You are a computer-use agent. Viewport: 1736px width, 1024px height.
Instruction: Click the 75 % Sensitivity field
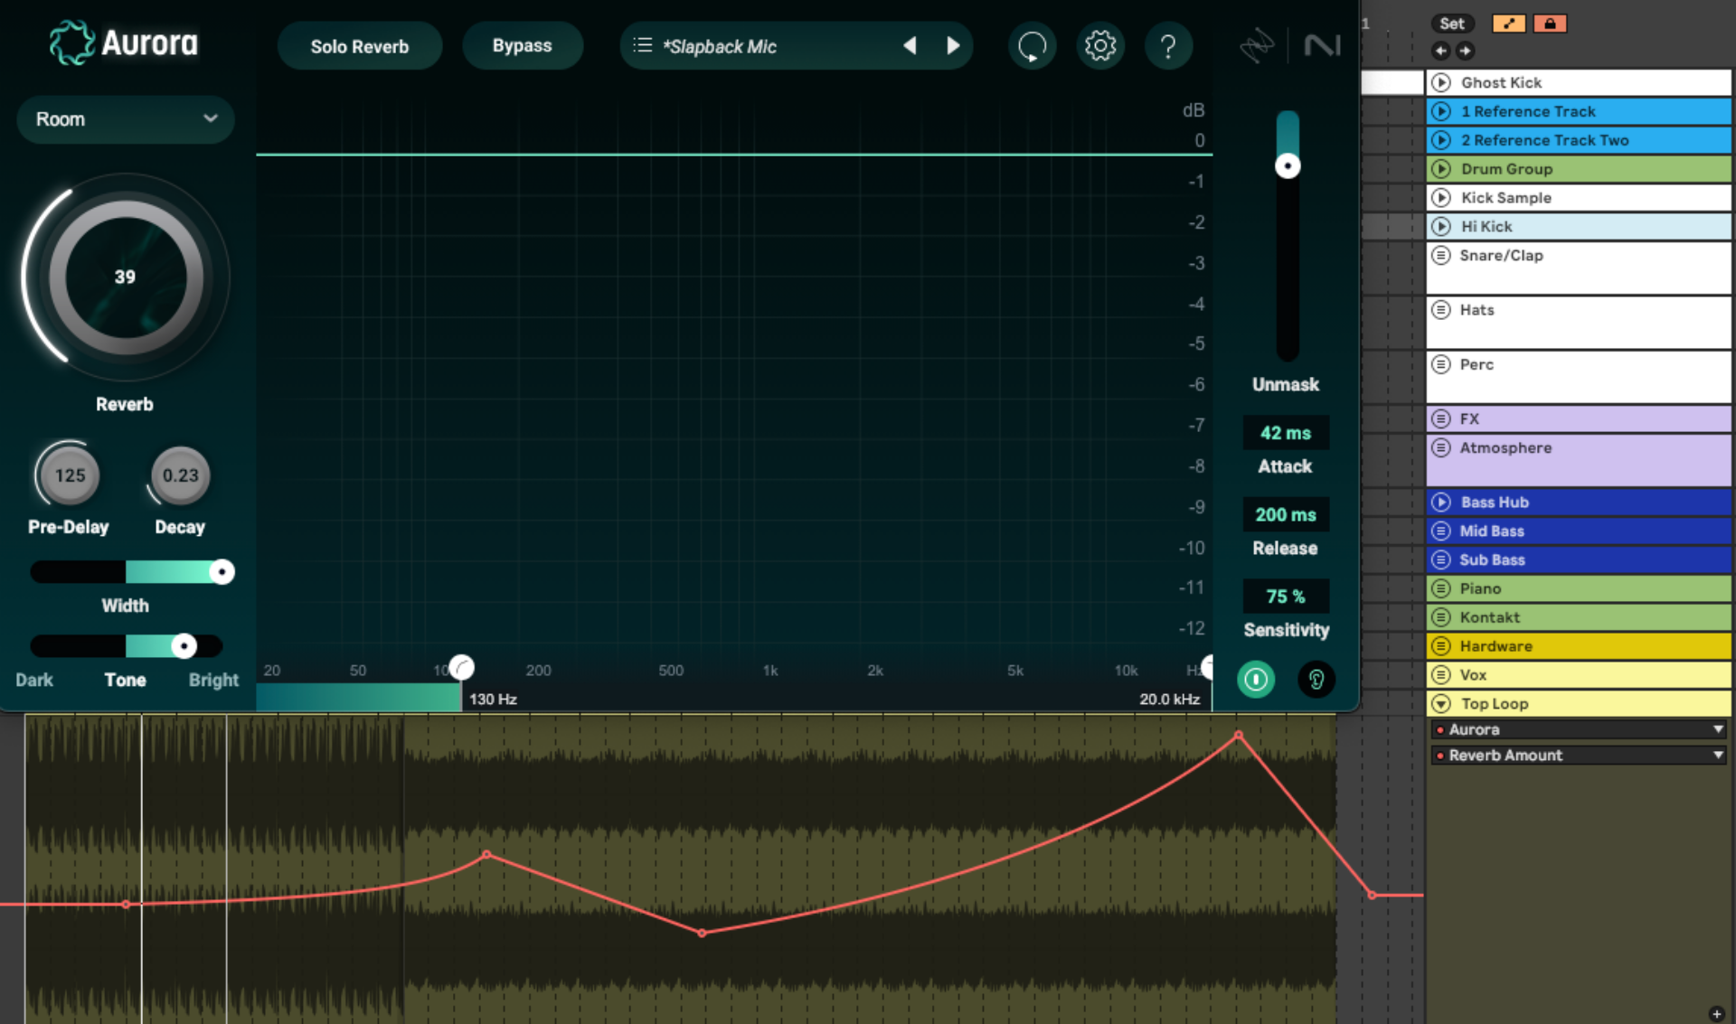click(1286, 597)
